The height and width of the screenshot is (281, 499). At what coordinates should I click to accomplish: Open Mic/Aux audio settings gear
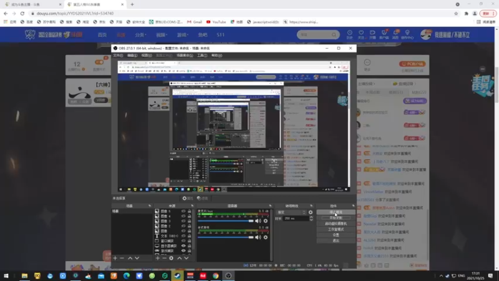(266, 221)
